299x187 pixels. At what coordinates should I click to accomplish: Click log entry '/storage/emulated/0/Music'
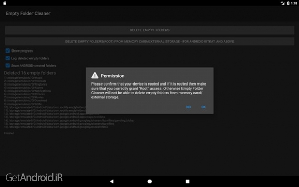[x=23, y=78]
